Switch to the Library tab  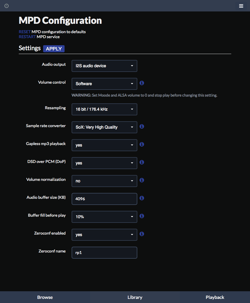[x=135, y=297]
